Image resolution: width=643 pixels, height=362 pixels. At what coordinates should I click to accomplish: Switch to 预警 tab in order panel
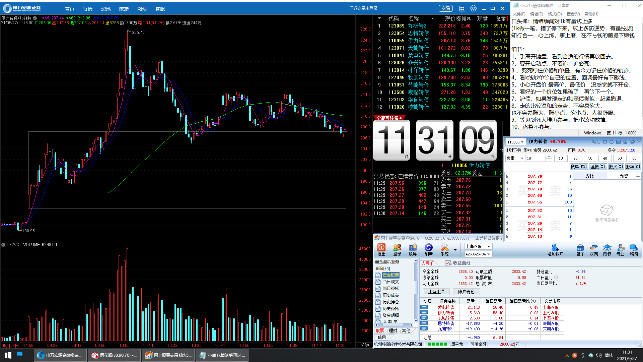point(624,176)
